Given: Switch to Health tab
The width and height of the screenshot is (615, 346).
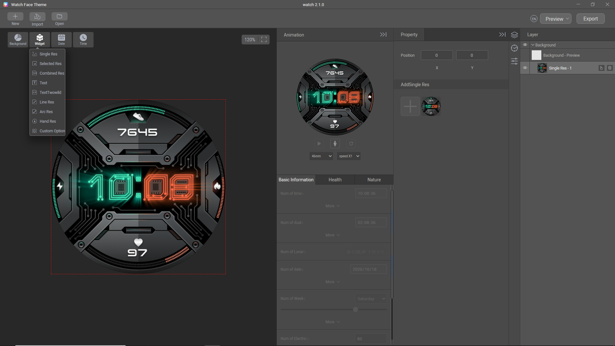Looking at the screenshot, I should (x=335, y=180).
